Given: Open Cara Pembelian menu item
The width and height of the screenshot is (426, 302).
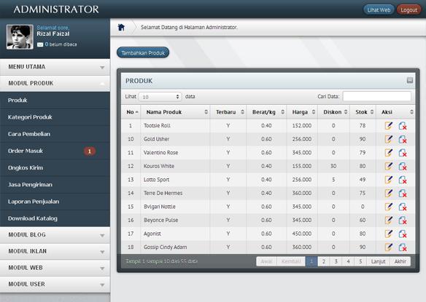Looking at the screenshot, I should pyautogui.click(x=55, y=134).
